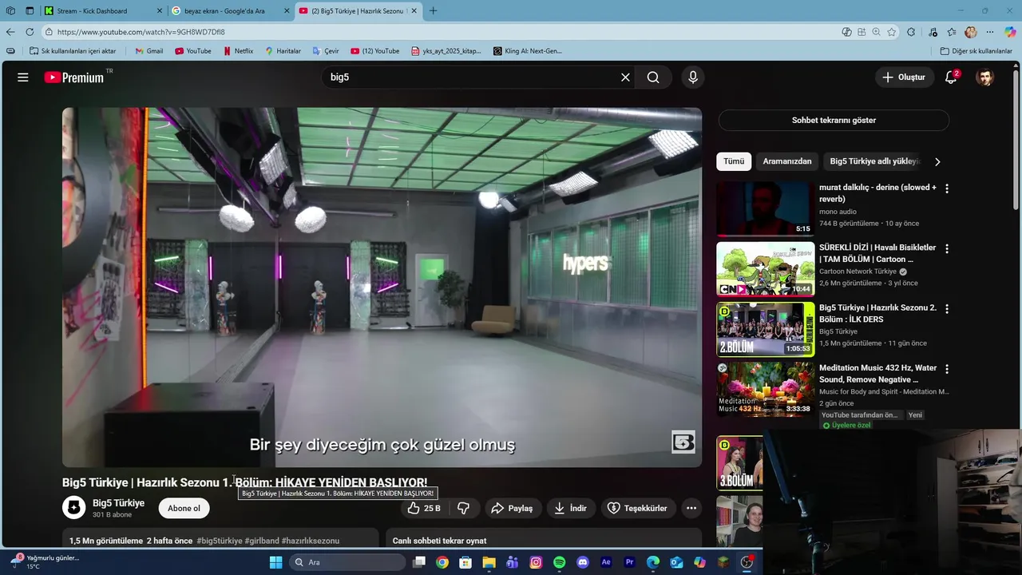Open Havalı Bisikletler Cartoon Network thumbnail

pos(765,269)
